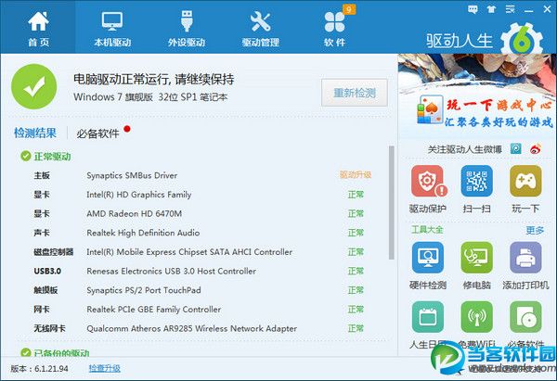Switch to 本机驱动 tab
This screenshot has height=381, width=557.
pyautogui.click(x=112, y=28)
